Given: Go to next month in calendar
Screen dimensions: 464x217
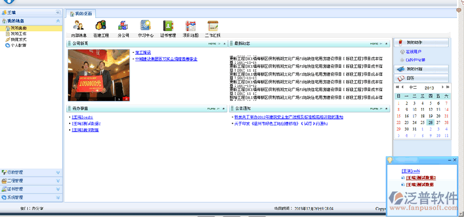Looking at the screenshot, I should (x=443, y=87).
